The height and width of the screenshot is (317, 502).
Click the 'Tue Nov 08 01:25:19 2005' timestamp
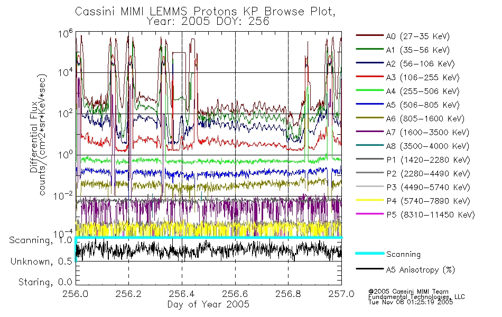pos(411,302)
